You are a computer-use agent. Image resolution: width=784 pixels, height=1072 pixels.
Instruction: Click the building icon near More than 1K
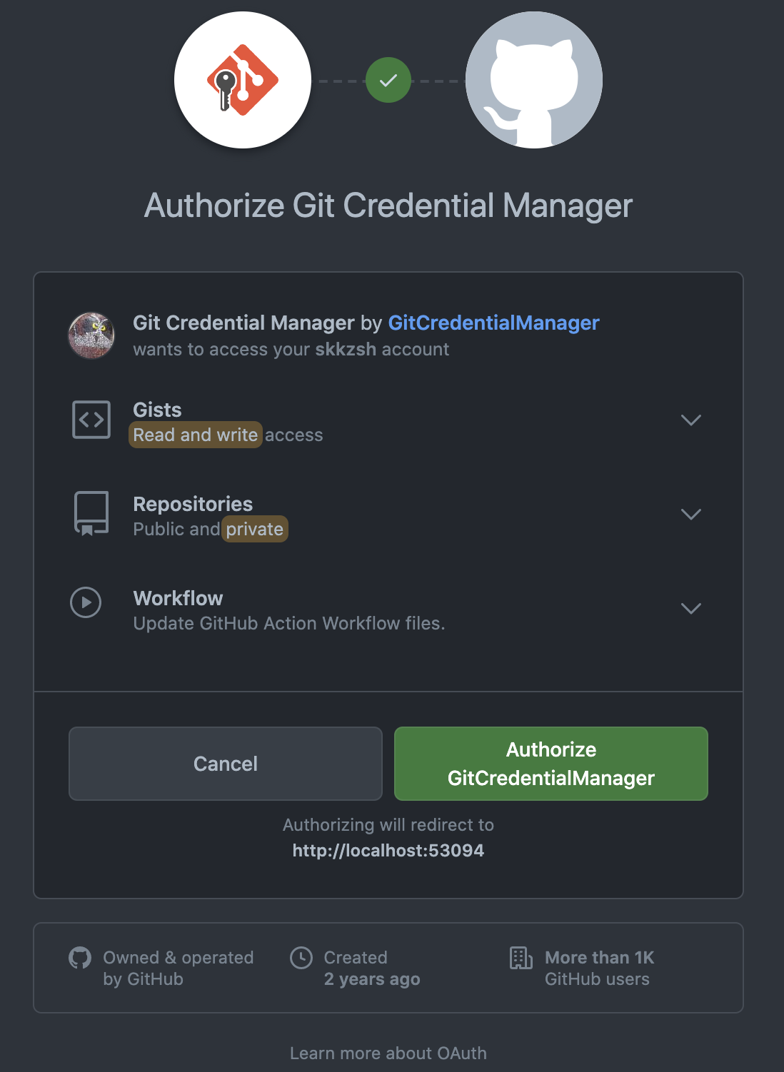(521, 959)
